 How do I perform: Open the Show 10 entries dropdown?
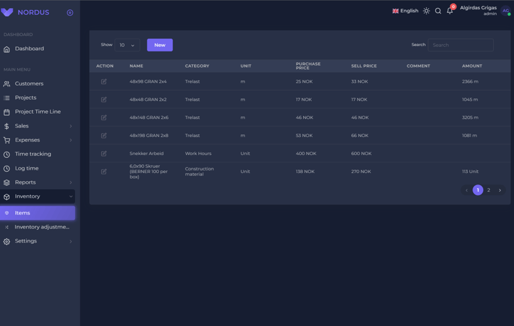127,45
